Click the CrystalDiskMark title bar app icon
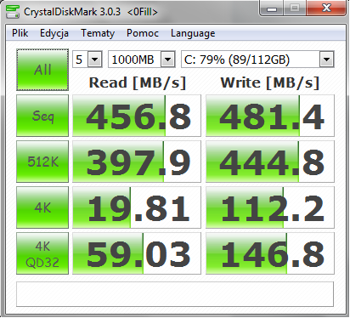 click(13, 12)
